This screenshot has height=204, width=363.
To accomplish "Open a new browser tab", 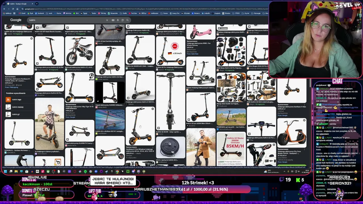I will click(37, 4).
